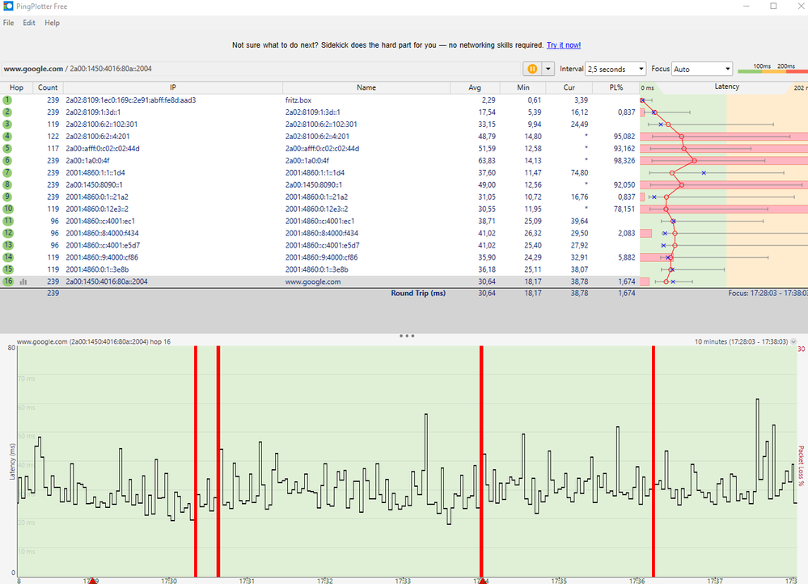Click the red marker triangle at 17:29
The width and height of the screenshot is (808, 584).
click(92, 581)
